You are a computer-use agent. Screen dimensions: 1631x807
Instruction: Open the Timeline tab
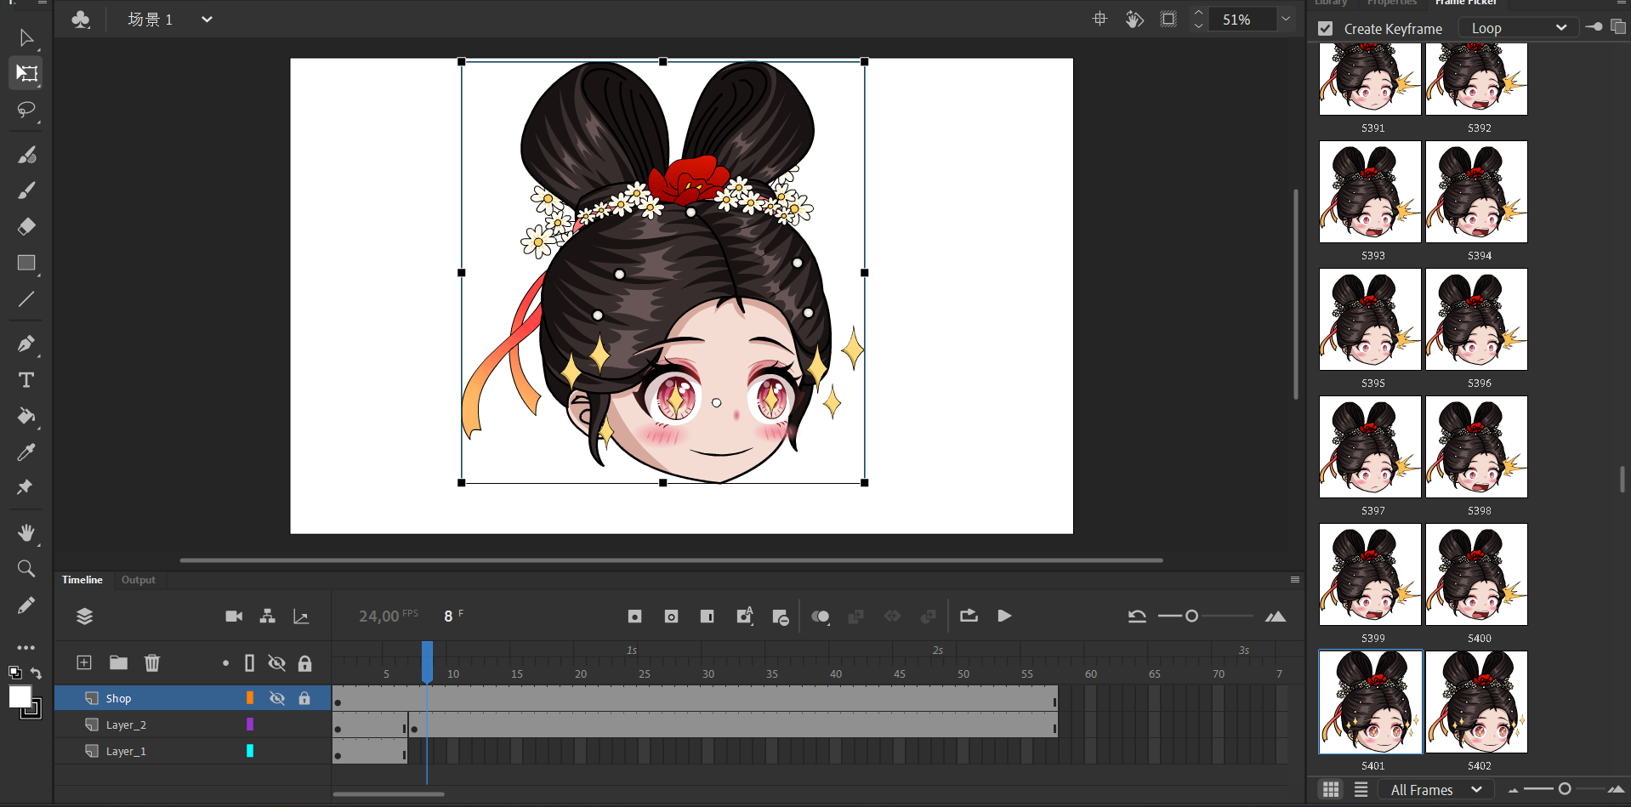pyautogui.click(x=82, y=580)
